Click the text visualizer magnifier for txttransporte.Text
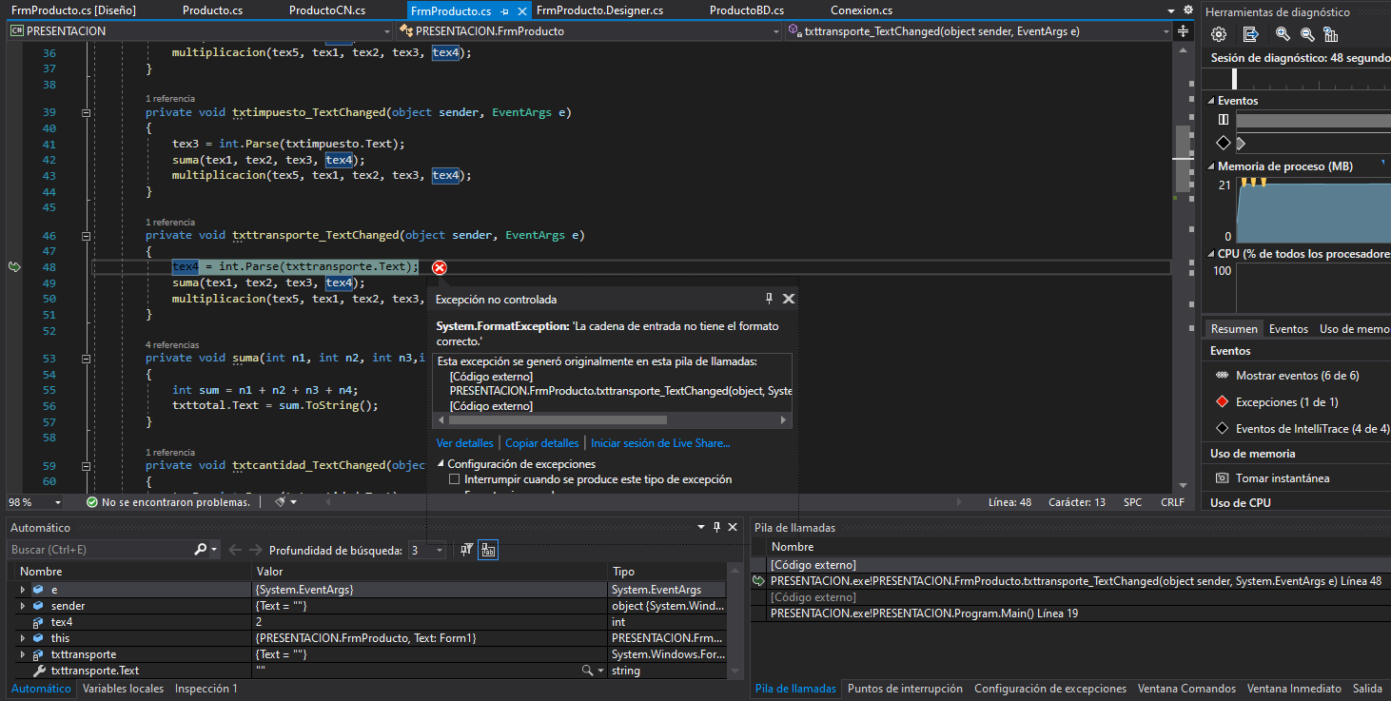The image size is (1391, 701). click(588, 671)
